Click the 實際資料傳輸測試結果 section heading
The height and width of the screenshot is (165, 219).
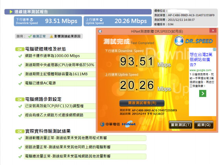48,131
